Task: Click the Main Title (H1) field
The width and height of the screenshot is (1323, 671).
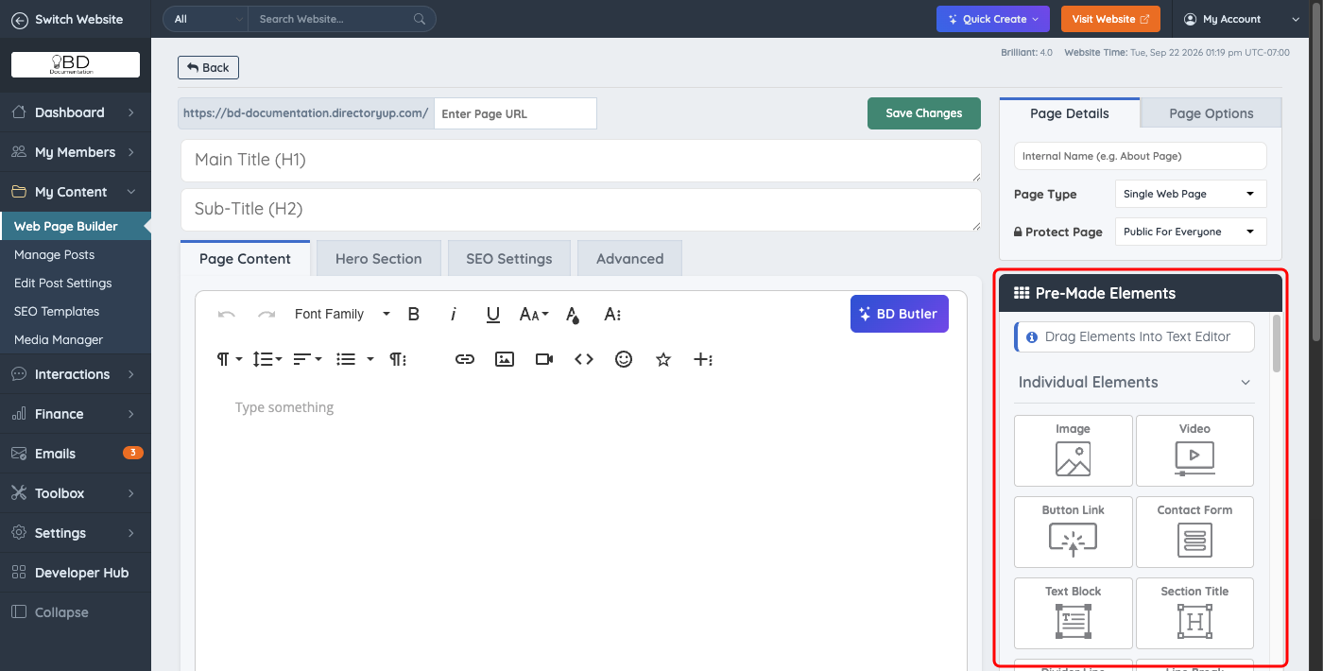Action: click(580, 161)
